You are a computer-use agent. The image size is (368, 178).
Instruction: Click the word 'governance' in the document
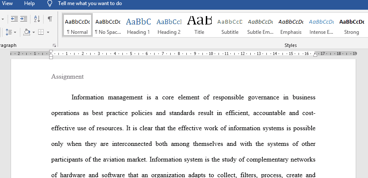click(263, 97)
